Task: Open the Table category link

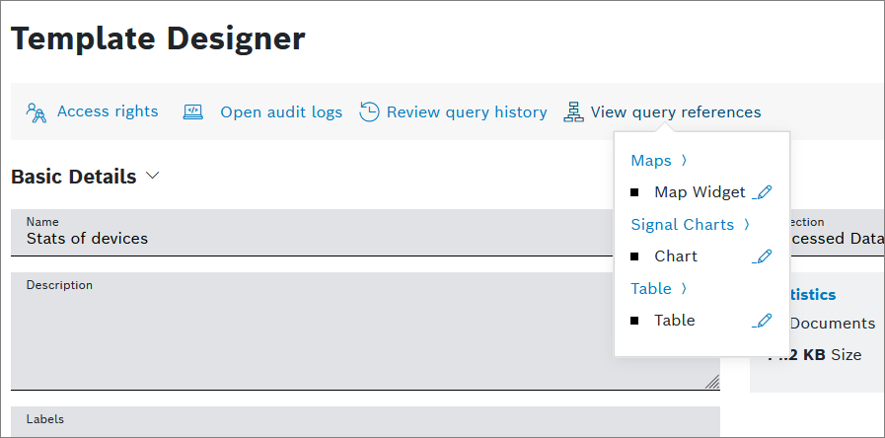Action: [x=651, y=289]
